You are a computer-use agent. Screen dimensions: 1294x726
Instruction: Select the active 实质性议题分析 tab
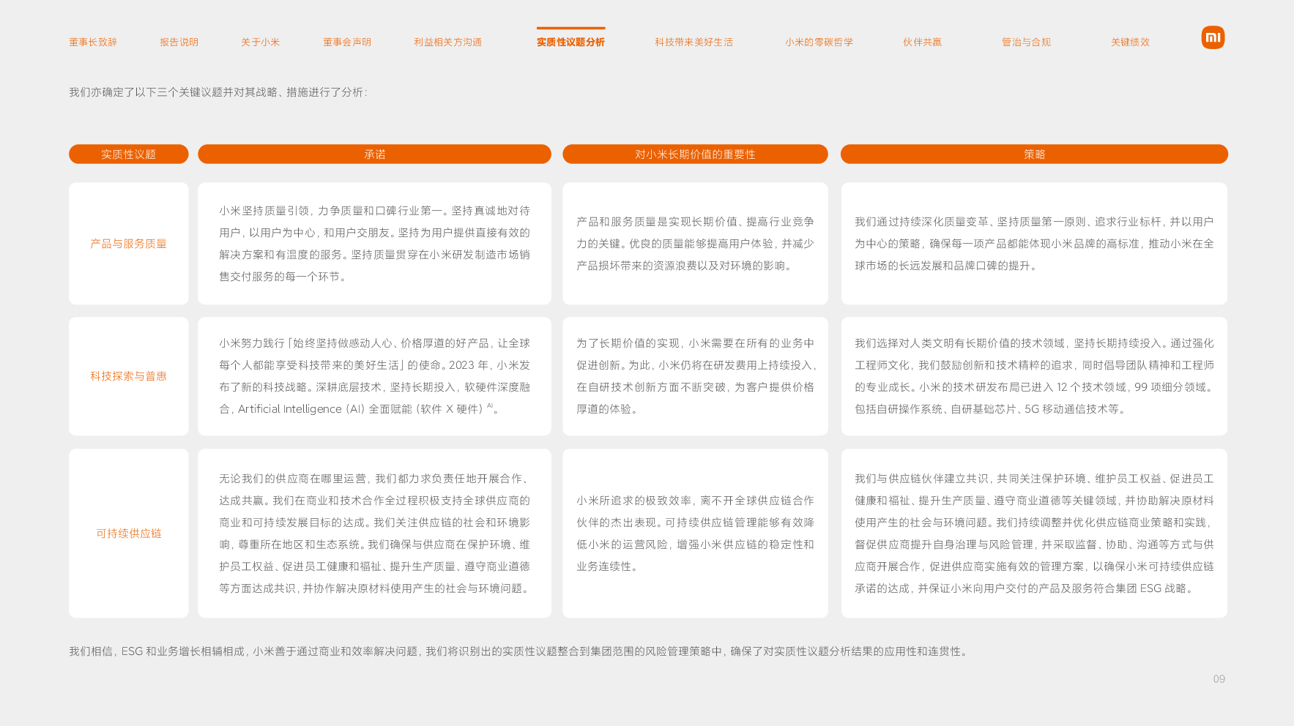point(570,42)
